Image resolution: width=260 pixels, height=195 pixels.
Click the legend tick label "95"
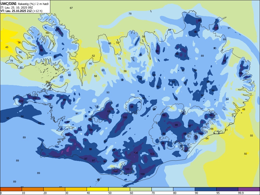tap(218, 193)
